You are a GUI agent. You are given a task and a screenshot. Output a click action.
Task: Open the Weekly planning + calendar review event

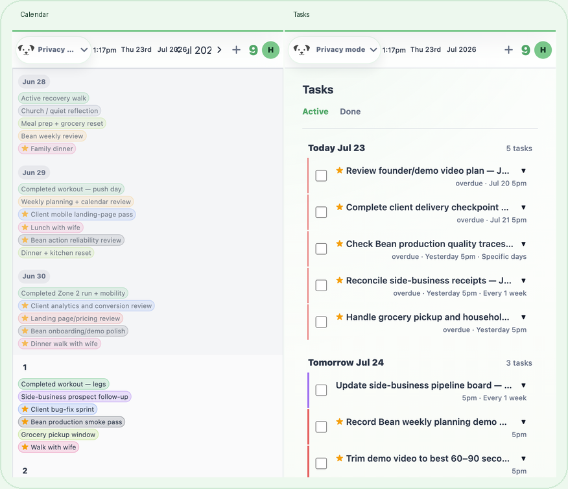76,202
